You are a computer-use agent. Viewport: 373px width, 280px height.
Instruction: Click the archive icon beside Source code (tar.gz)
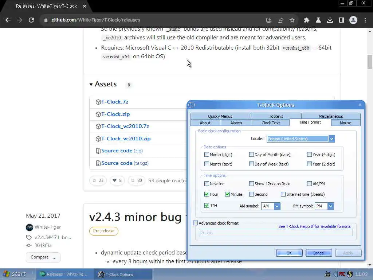tap(98, 163)
